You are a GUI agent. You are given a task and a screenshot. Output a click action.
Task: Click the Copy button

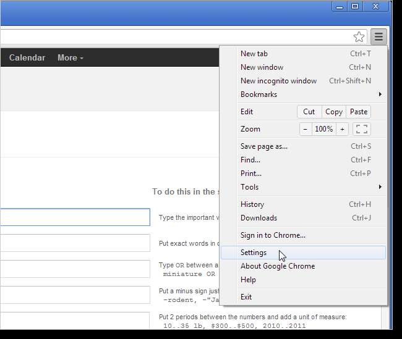(334, 112)
